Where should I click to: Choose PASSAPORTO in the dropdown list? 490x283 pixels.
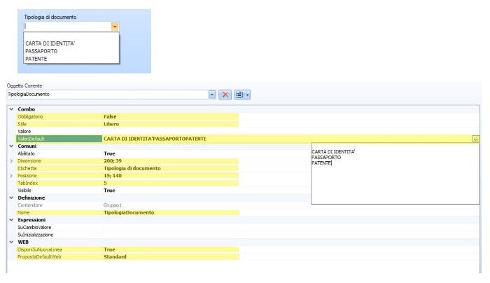tap(41, 51)
